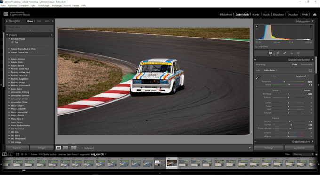The width and height of the screenshot is (320, 175).
Task: Click the Zurücksetzen button
Action: click(x=299, y=148)
